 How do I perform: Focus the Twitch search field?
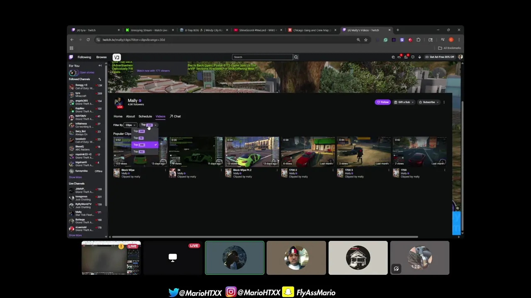tap(262, 57)
